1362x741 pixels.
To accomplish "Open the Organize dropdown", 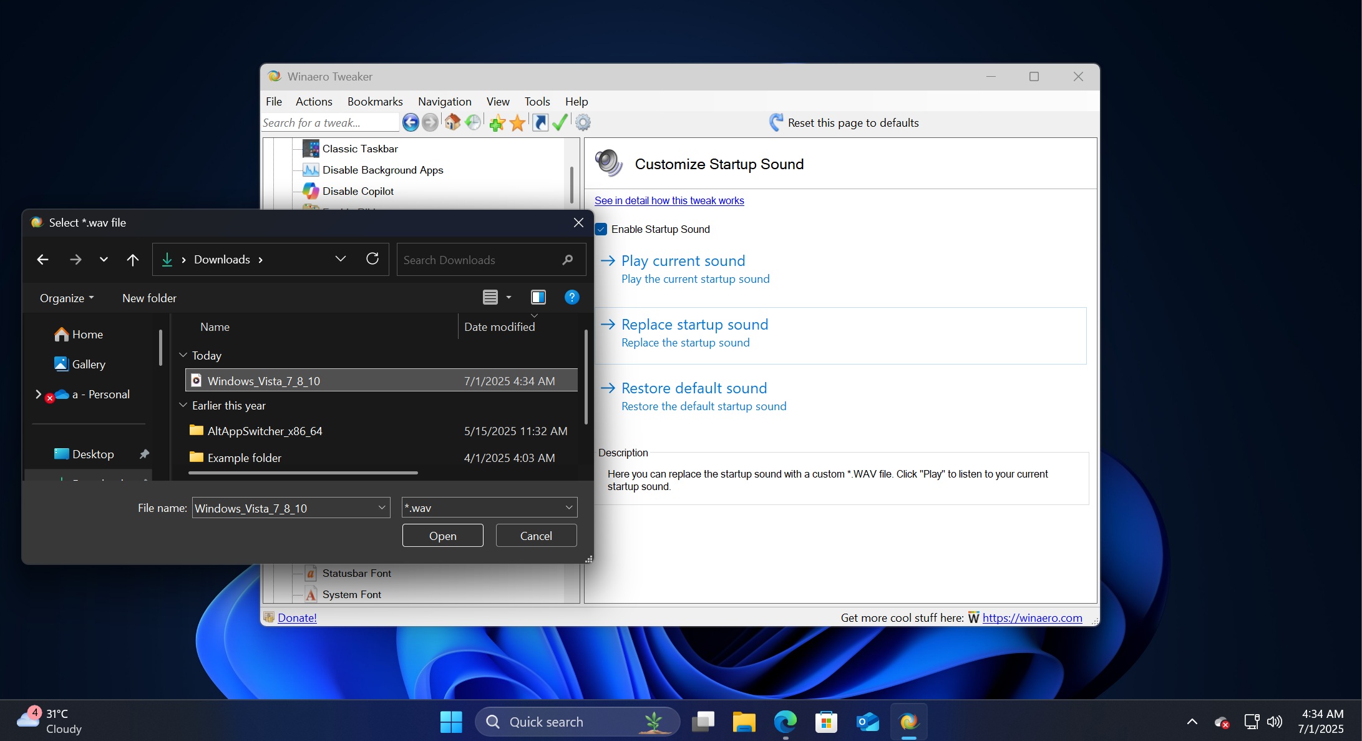I will point(67,298).
